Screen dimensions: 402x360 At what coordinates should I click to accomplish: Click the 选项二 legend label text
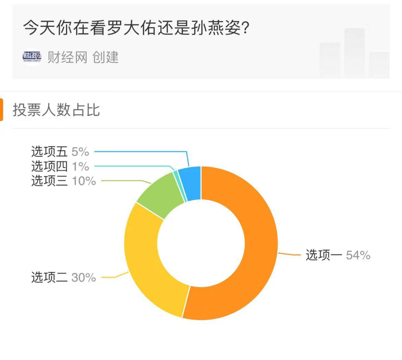point(50,278)
